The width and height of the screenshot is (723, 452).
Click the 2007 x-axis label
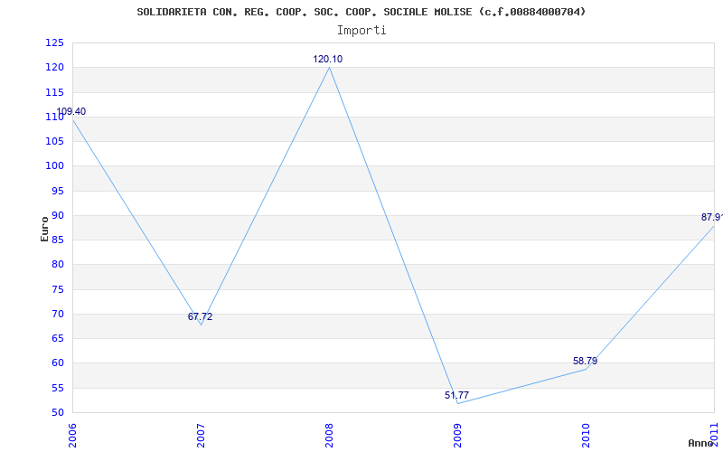coord(201,436)
